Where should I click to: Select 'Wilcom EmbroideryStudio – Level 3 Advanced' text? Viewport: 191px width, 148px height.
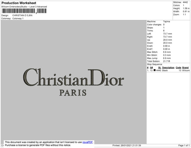pyautogui.click(x=24, y=7)
